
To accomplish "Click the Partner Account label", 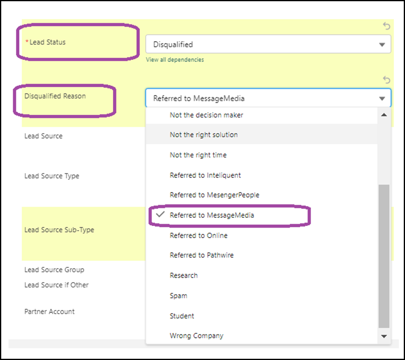I will coord(50,311).
